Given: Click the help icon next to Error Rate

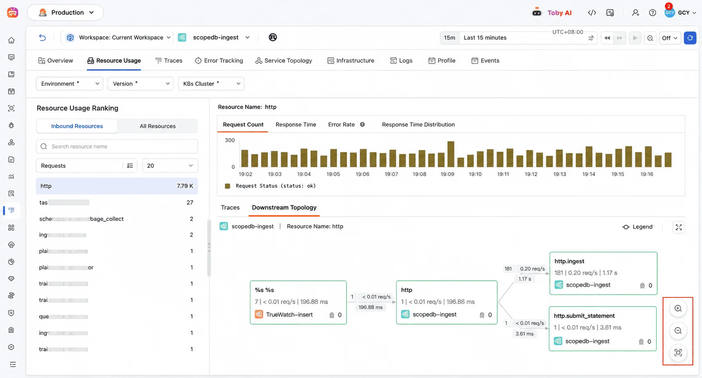Looking at the screenshot, I should (x=363, y=124).
